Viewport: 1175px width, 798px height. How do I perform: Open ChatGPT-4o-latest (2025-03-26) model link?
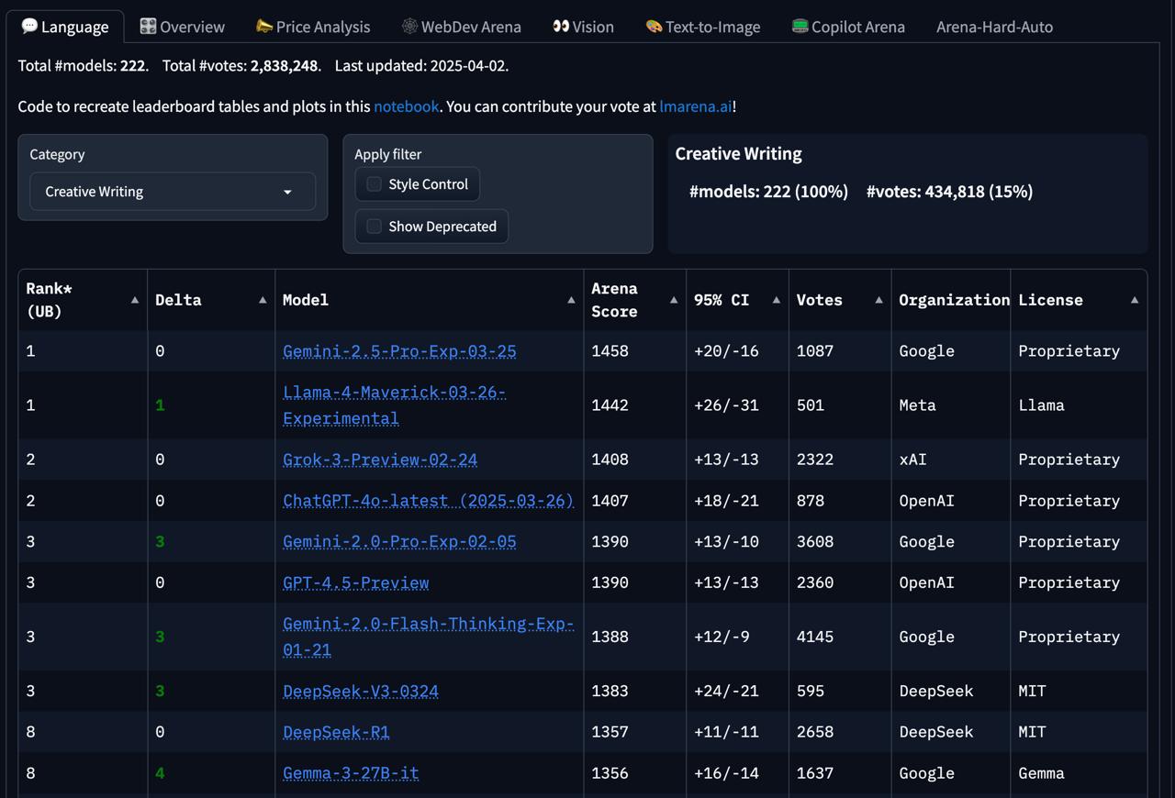click(x=429, y=501)
